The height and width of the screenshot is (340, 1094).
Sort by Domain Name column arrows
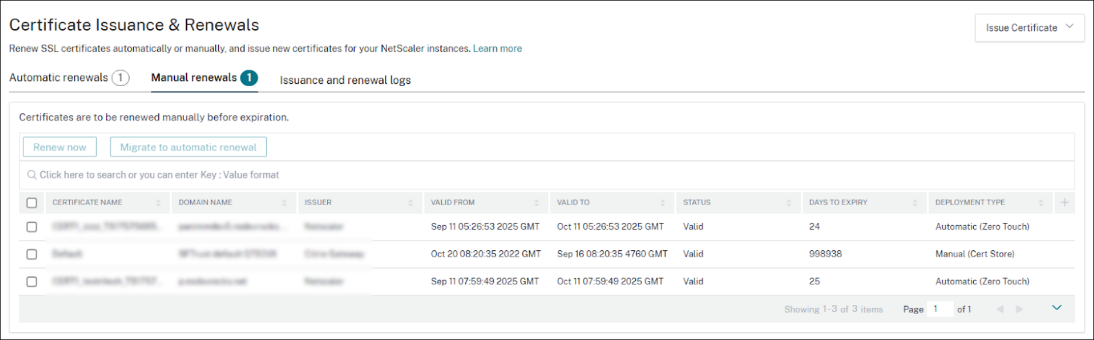coord(284,203)
